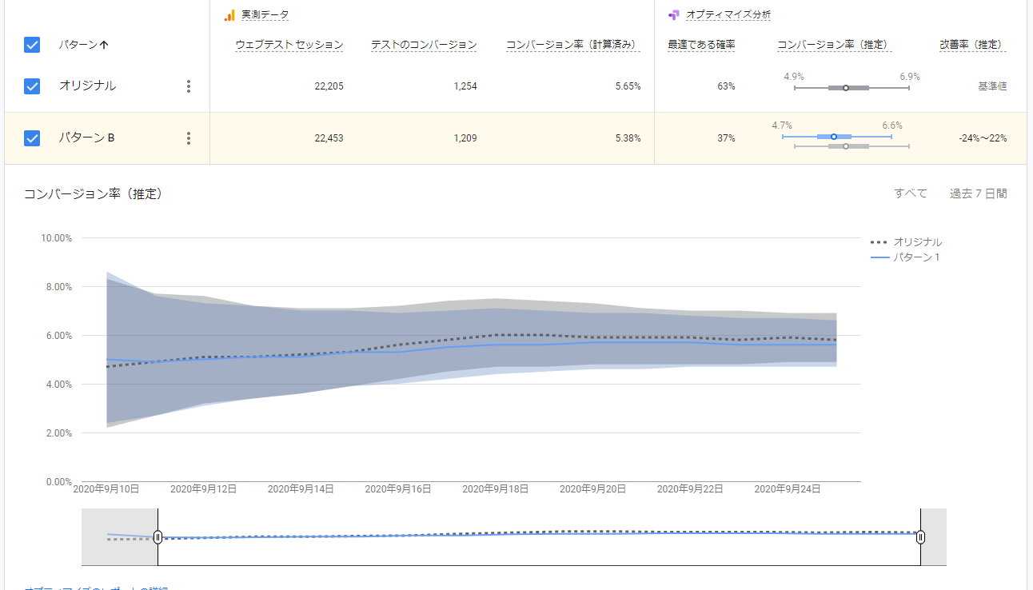Click the 5.65% conversion rate value

coord(628,86)
